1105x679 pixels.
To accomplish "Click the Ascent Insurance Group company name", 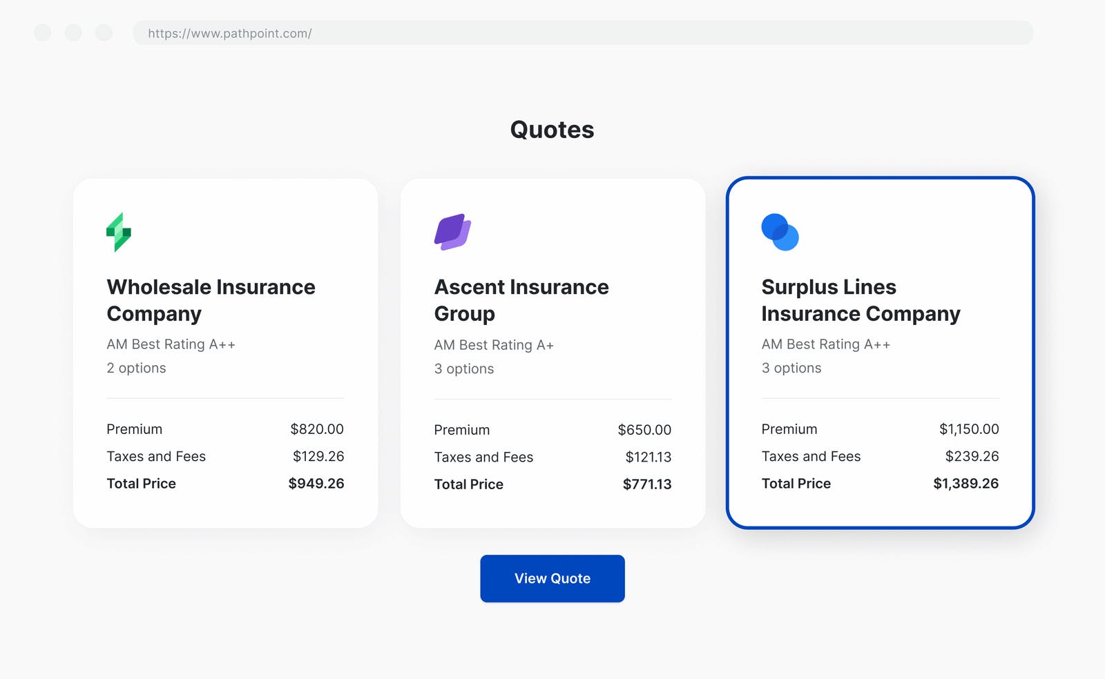I will (x=521, y=300).
